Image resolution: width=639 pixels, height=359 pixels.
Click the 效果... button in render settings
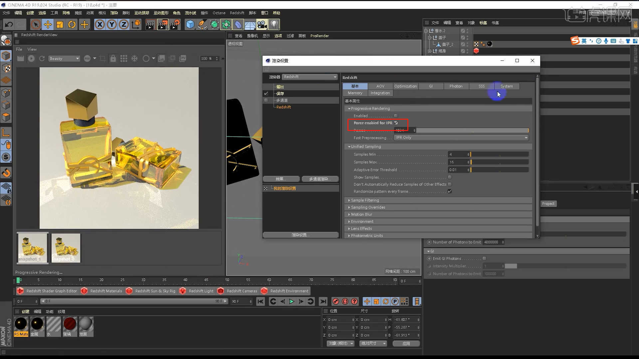pos(281,179)
